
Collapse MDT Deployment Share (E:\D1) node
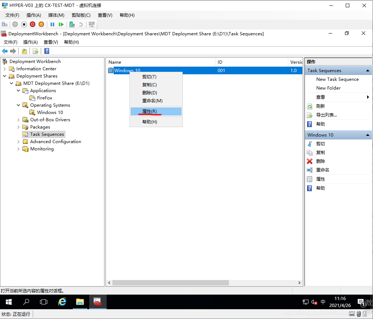(11, 83)
